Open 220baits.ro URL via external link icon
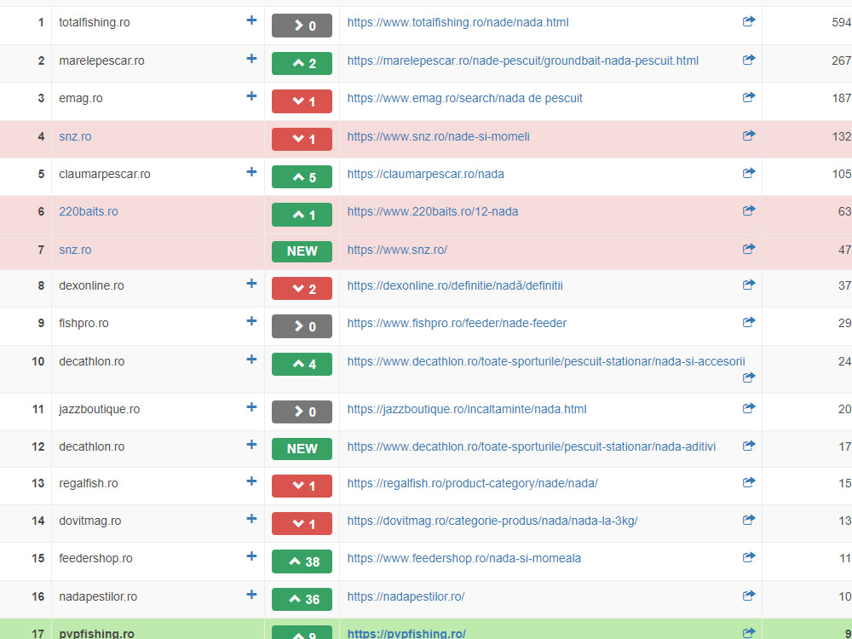The width and height of the screenshot is (852, 639). pos(749,210)
